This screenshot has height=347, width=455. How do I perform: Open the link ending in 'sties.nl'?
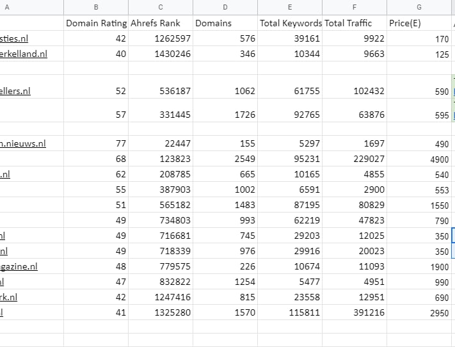click(x=14, y=38)
